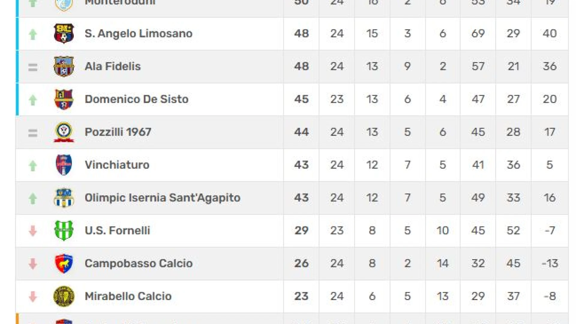Select the U.S. Fornelli team name

point(117,230)
